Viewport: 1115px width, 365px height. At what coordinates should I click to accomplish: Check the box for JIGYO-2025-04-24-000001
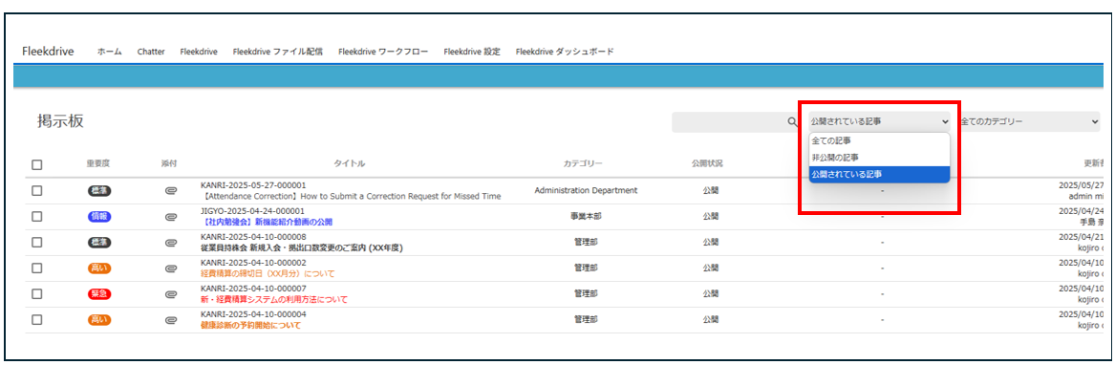pos(37,216)
